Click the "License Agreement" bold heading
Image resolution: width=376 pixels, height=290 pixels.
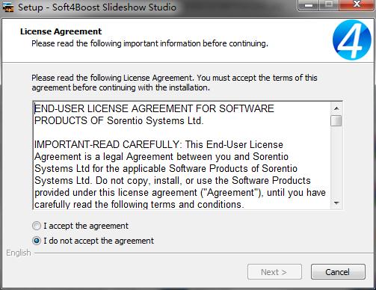61,31
